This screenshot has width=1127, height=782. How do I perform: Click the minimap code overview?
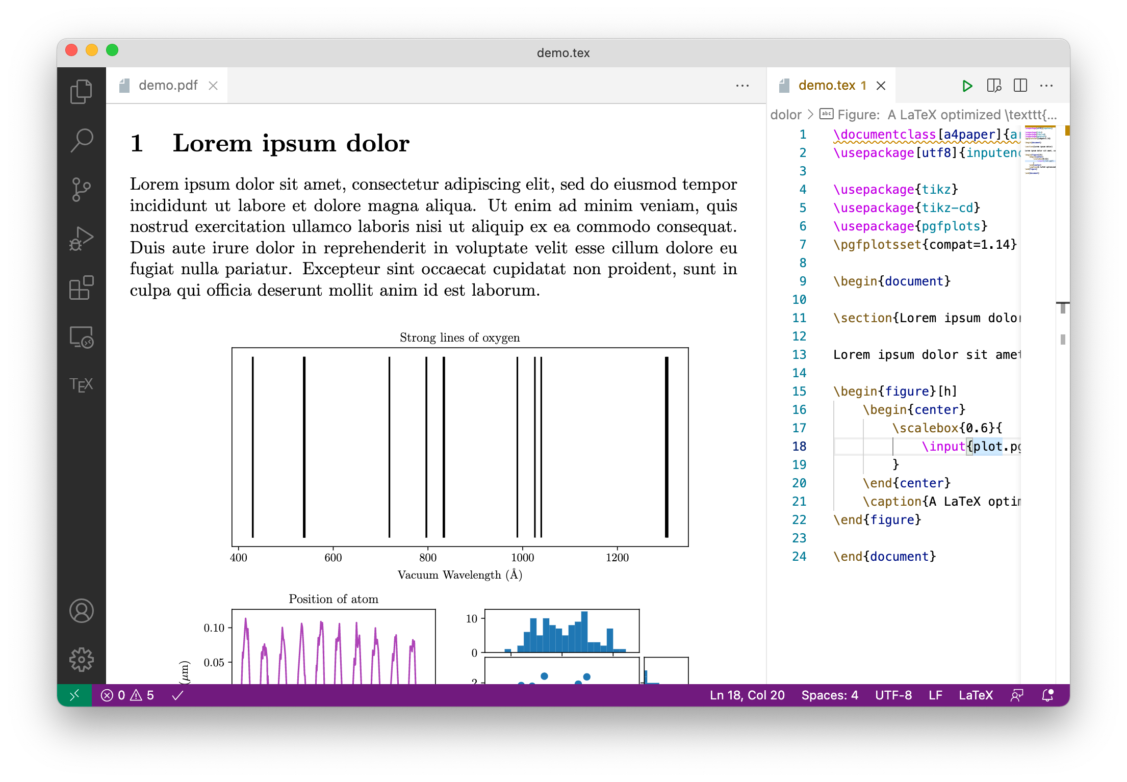click(1039, 150)
